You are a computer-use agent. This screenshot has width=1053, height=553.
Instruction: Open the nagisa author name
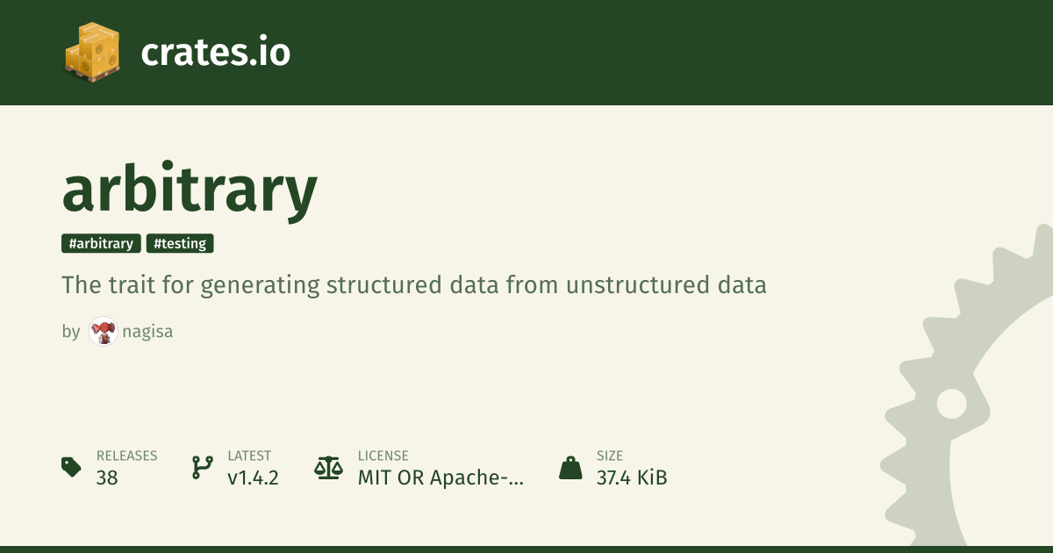(x=148, y=332)
